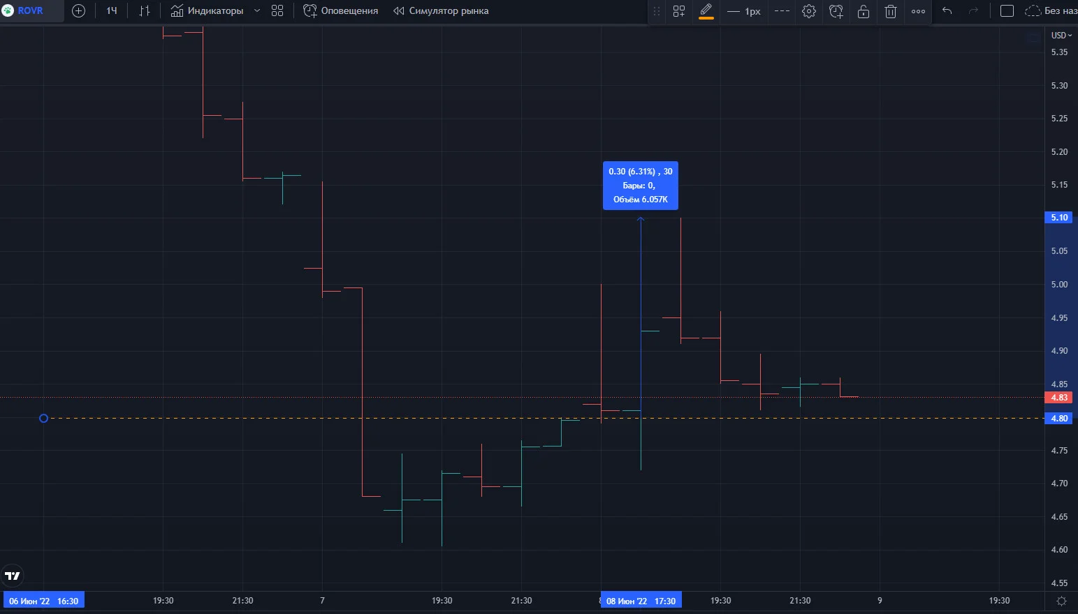The width and height of the screenshot is (1078, 614).
Task: Click the 5.00 price scale value
Action: 1059,285
